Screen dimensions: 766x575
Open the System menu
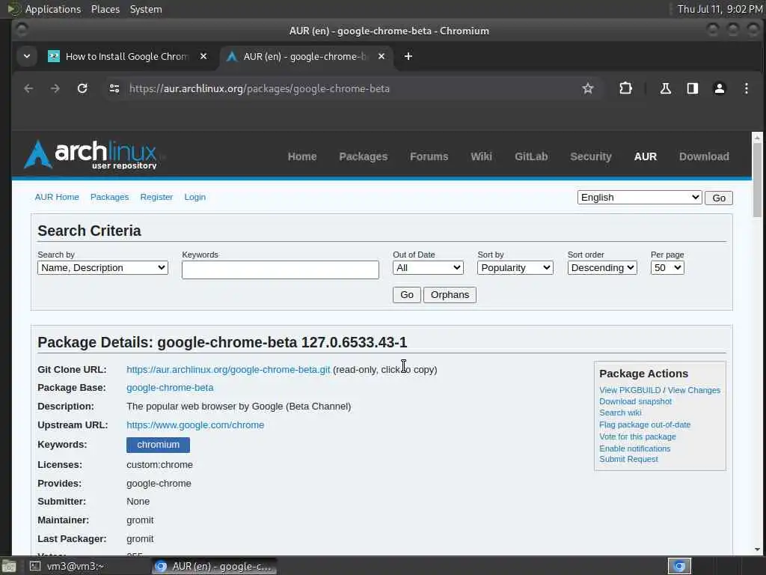pos(146,9)
